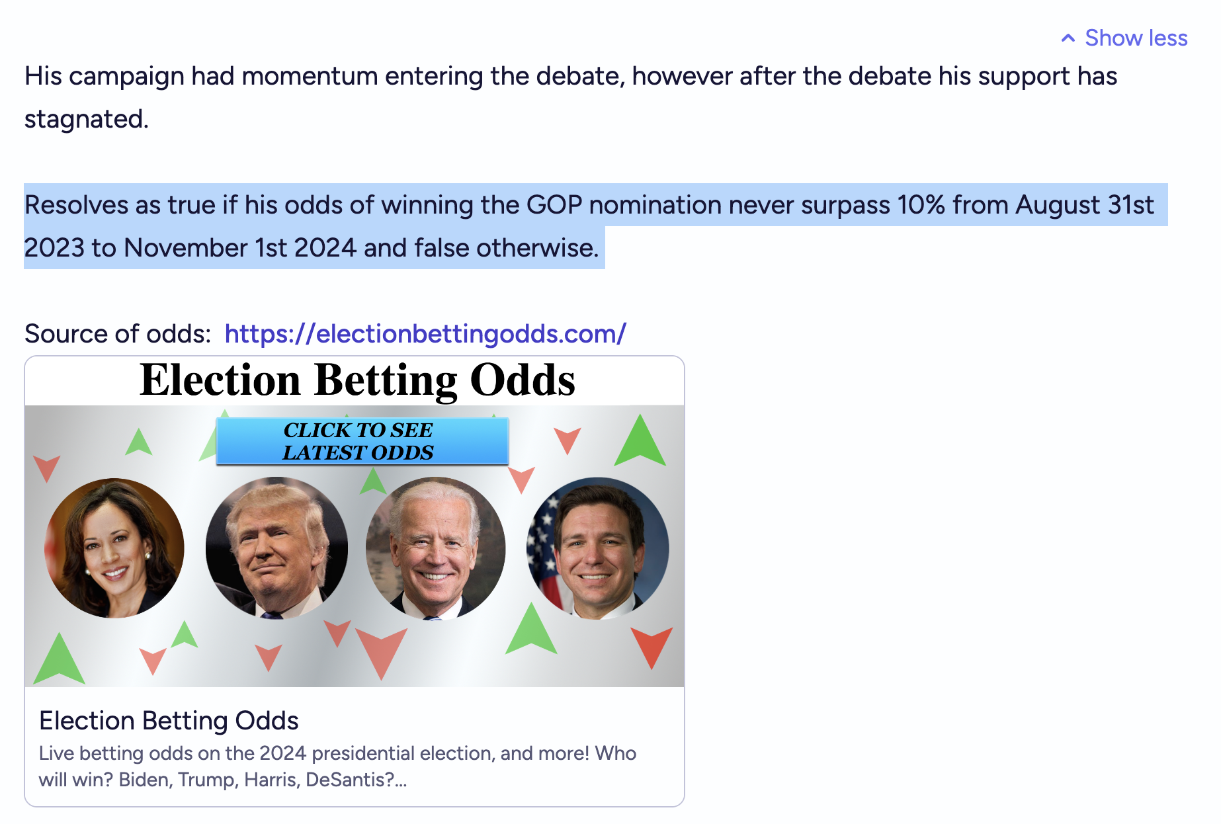
Task: Open the electionbettingodds.com link
Action: tap(425, 334)
